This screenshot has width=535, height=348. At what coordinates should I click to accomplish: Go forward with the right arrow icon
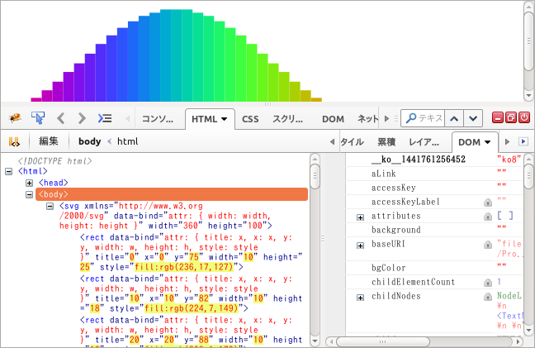[x=82, y=118]
